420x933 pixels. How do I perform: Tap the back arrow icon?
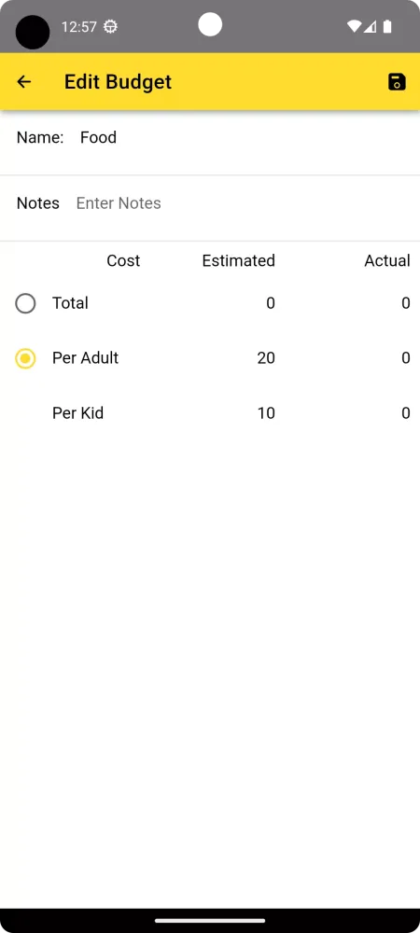pyautogui.click(x=23, y=81)
